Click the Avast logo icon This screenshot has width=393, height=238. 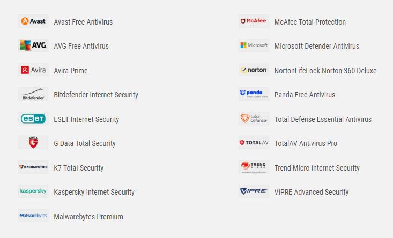coord(33,21)
